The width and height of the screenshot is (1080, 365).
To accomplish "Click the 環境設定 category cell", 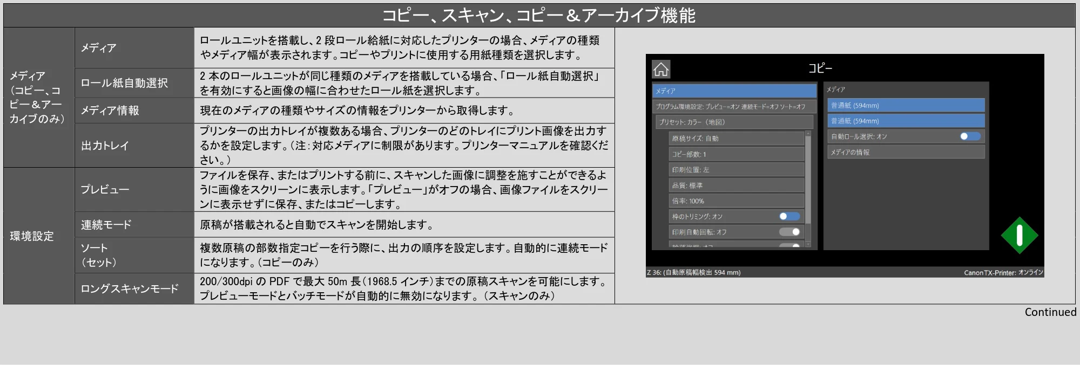I will tap(39, 236).
